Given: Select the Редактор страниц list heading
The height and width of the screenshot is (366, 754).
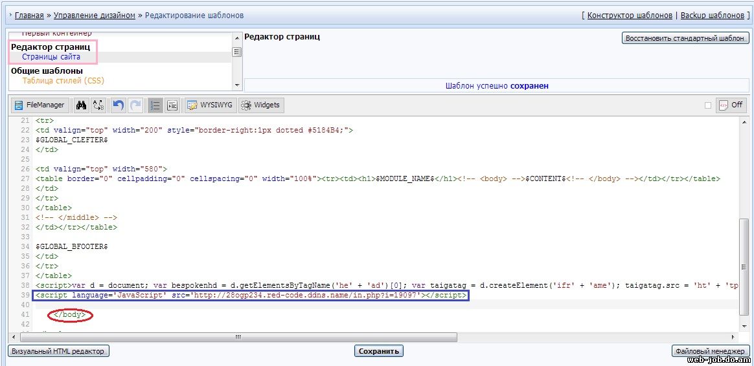Looking at the screenshot, I should point(51,47).
